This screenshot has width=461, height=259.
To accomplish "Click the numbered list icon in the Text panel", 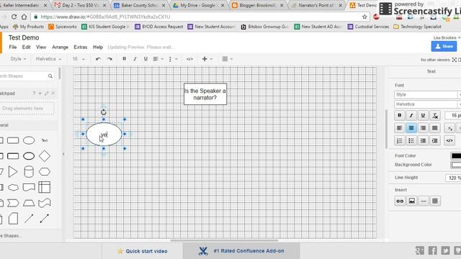I will pyautogui.click(x=400, y=141).
